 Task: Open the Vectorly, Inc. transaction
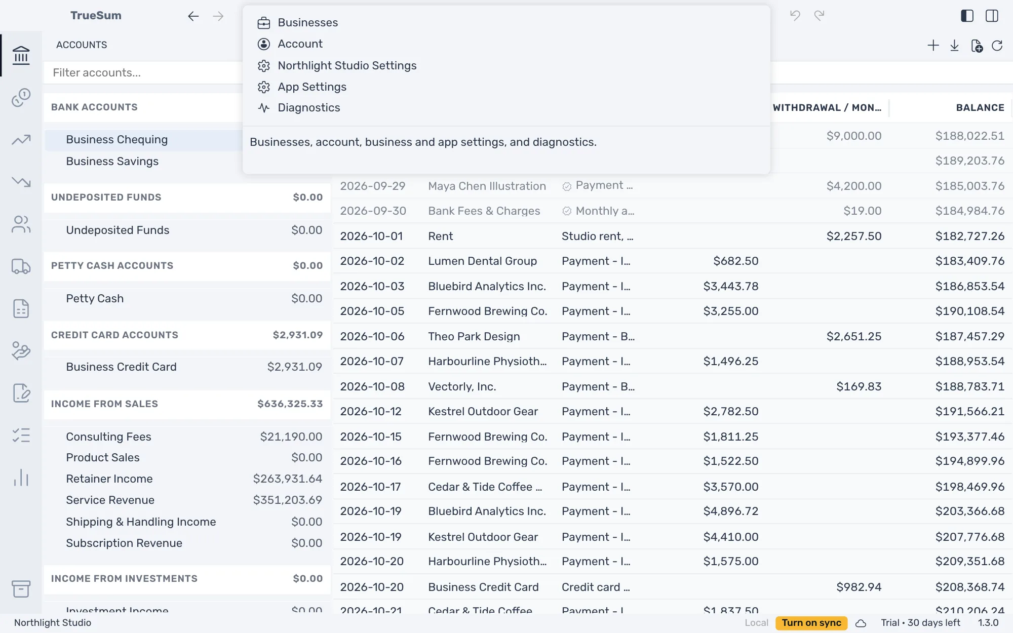[673, 386]
